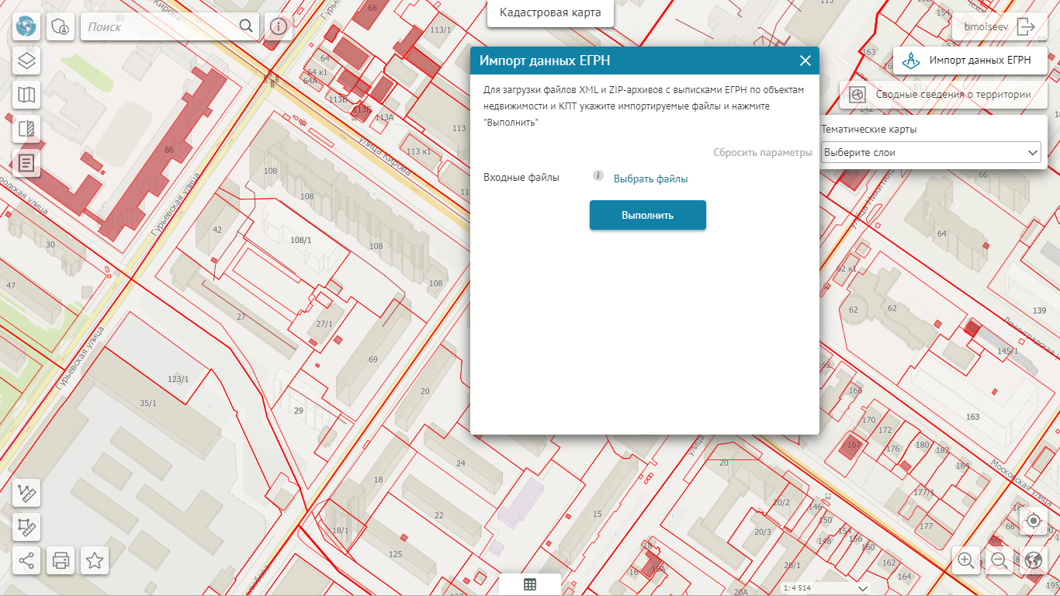Image resolution: width=1060 pixels, height=596 pixels.
Task: Click Сбросить параметры link
Action: click(763, 152)
